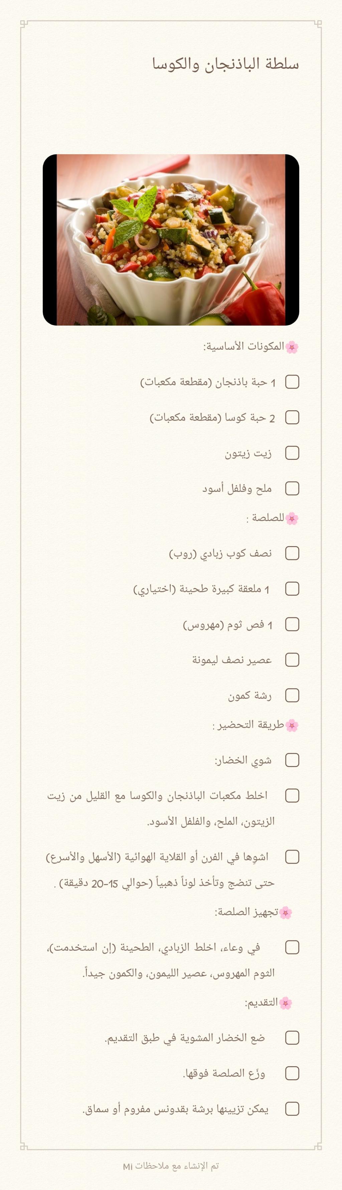The height and width of the screenshot is (1190, 342).
Task: Tick the two zucchini checkbox
Action: click(x=292, y=418)
